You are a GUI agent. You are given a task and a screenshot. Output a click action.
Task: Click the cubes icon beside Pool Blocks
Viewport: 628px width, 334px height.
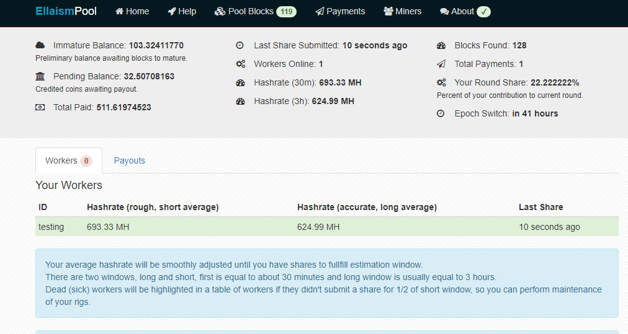pyautogui.click(x=220, y=11)
